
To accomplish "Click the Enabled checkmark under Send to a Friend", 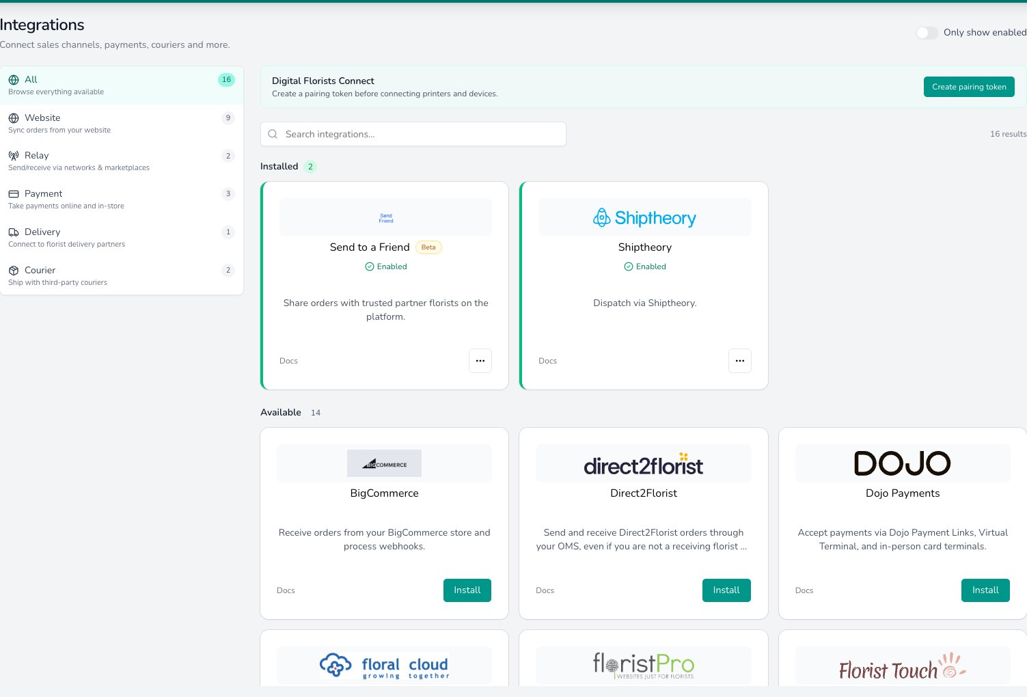I will pos(370,266).
